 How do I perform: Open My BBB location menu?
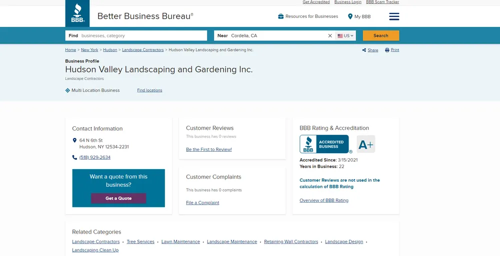point(359,16)
